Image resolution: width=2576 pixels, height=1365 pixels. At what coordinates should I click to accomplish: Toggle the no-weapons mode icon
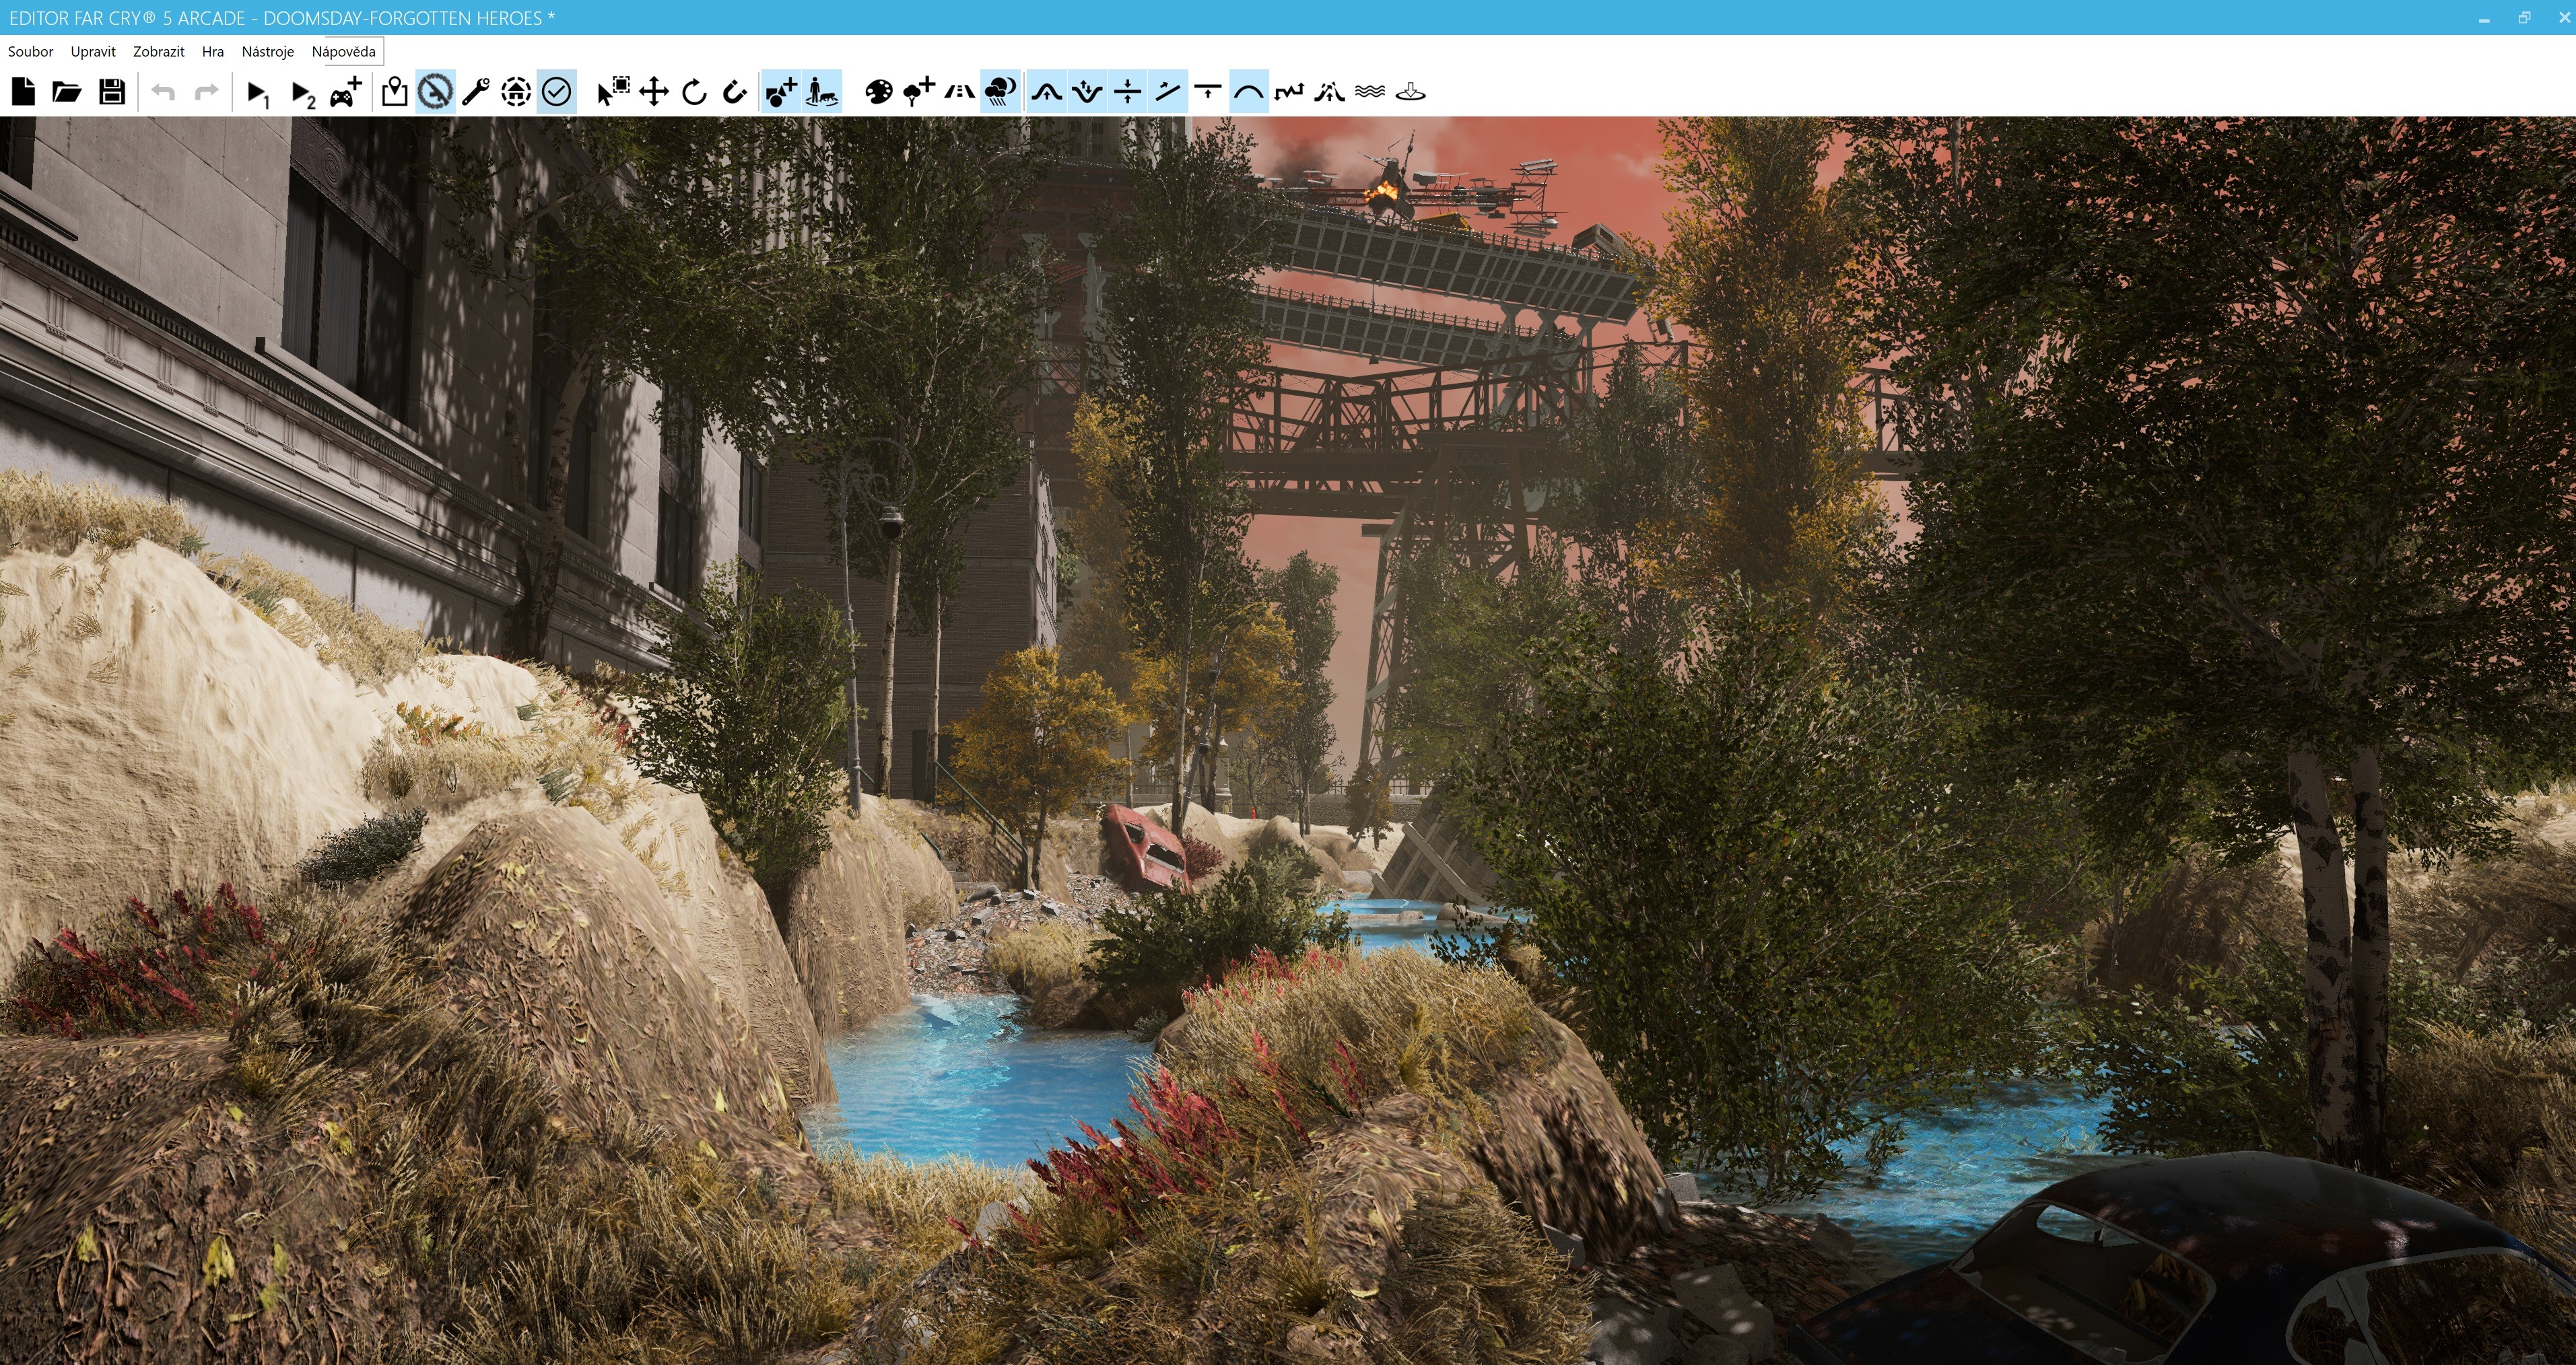(x=435, y=92)
